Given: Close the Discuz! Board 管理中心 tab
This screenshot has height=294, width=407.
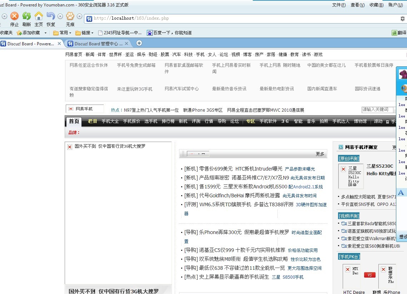Looking at the screenshot, I should (126, 44).
